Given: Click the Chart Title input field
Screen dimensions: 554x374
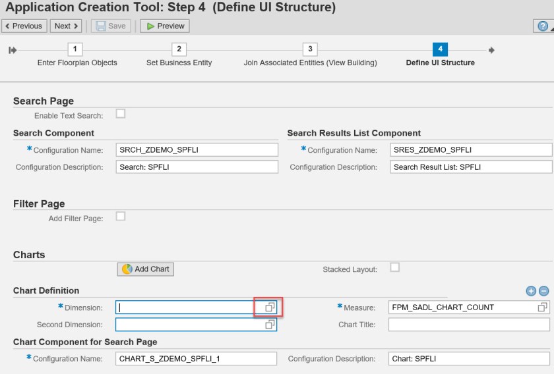Looking at the screenshot, I should [469, 325].
